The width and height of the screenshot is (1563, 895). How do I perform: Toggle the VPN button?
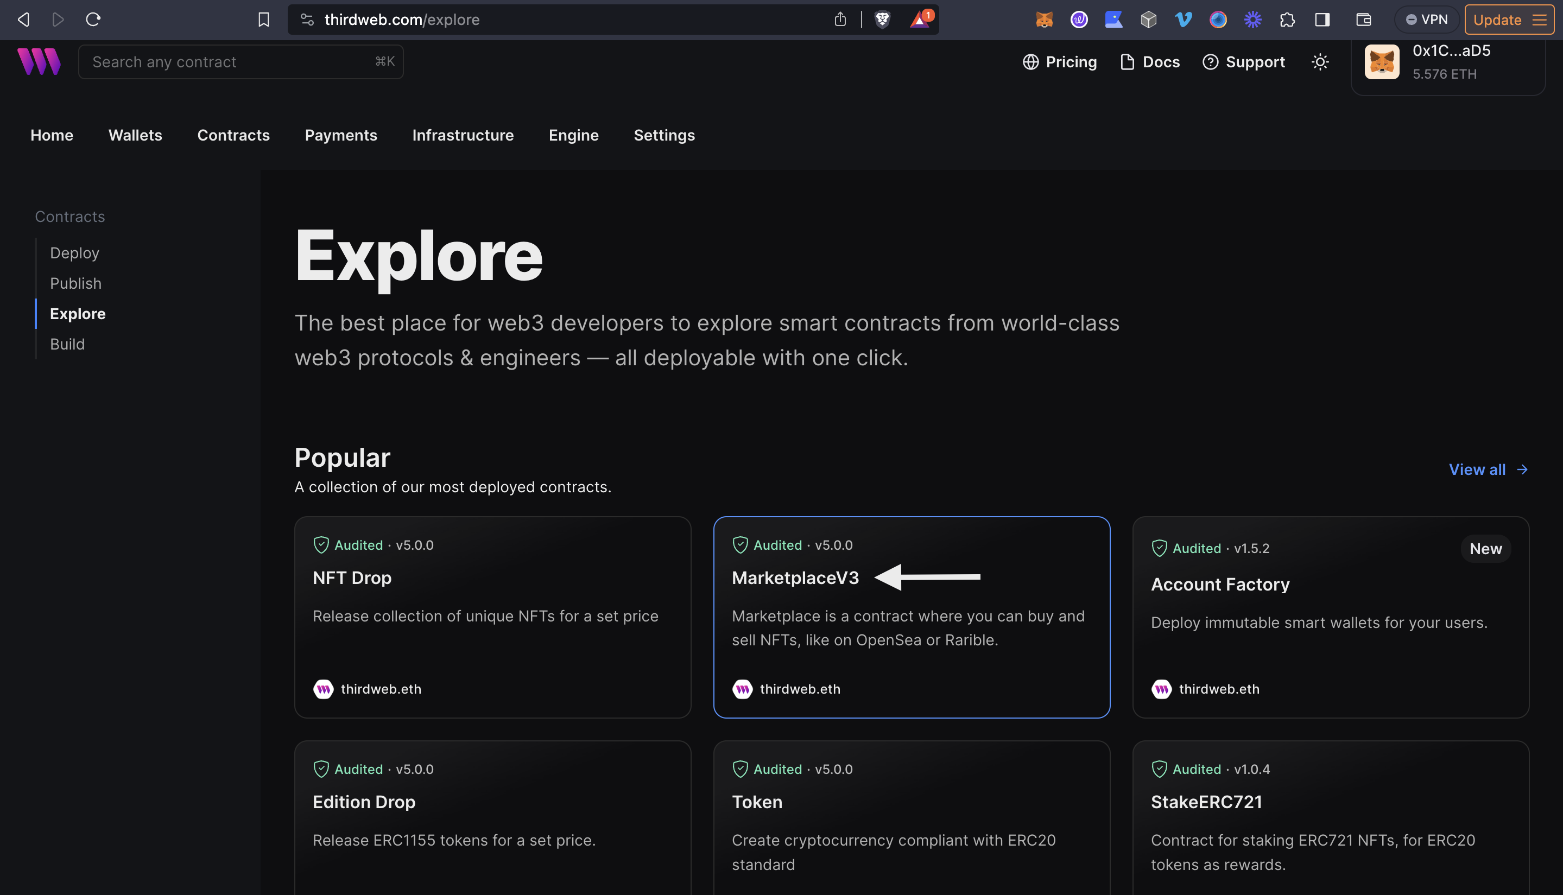point(1427,20)
